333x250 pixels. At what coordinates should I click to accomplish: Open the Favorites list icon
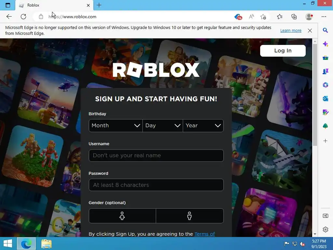point(280,17)
